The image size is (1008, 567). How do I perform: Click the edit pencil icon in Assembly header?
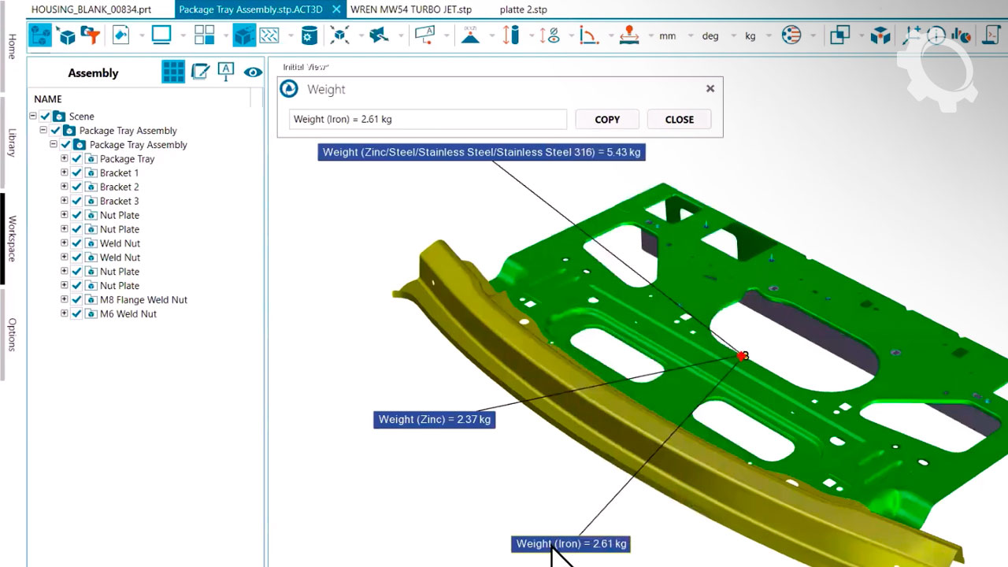click(x=200, y=72)
